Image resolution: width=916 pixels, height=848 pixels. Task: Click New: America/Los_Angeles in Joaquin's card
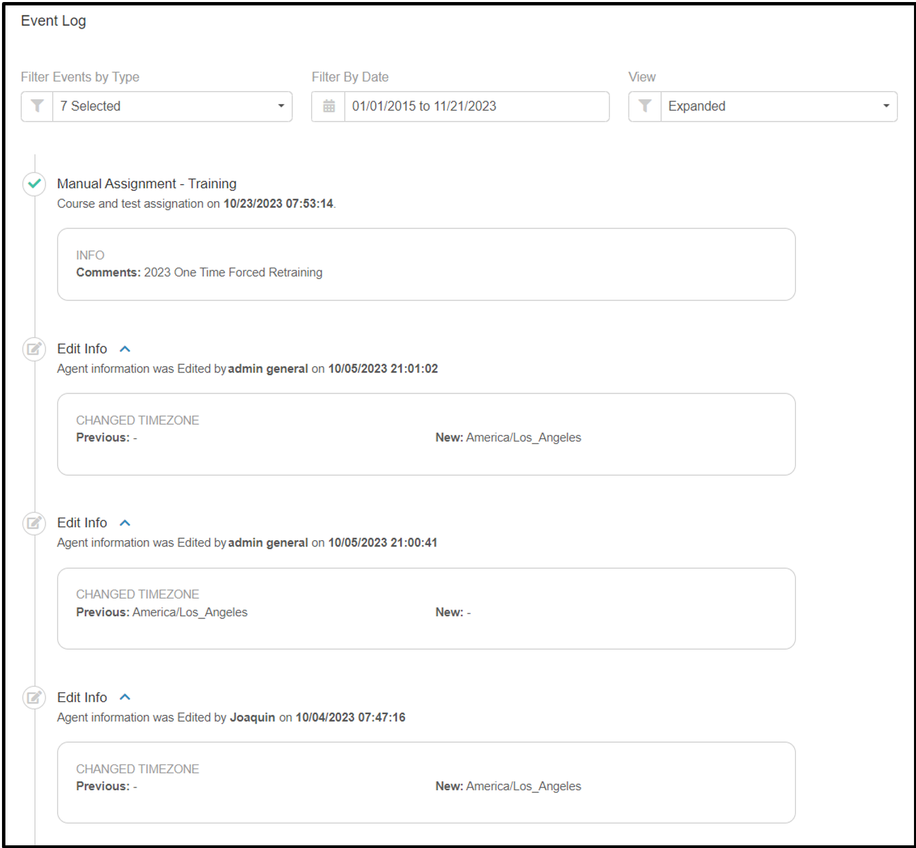(x=508, y=786)
